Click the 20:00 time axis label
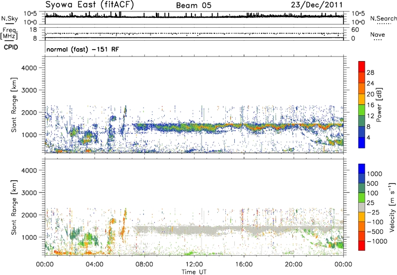 (294, 265)
